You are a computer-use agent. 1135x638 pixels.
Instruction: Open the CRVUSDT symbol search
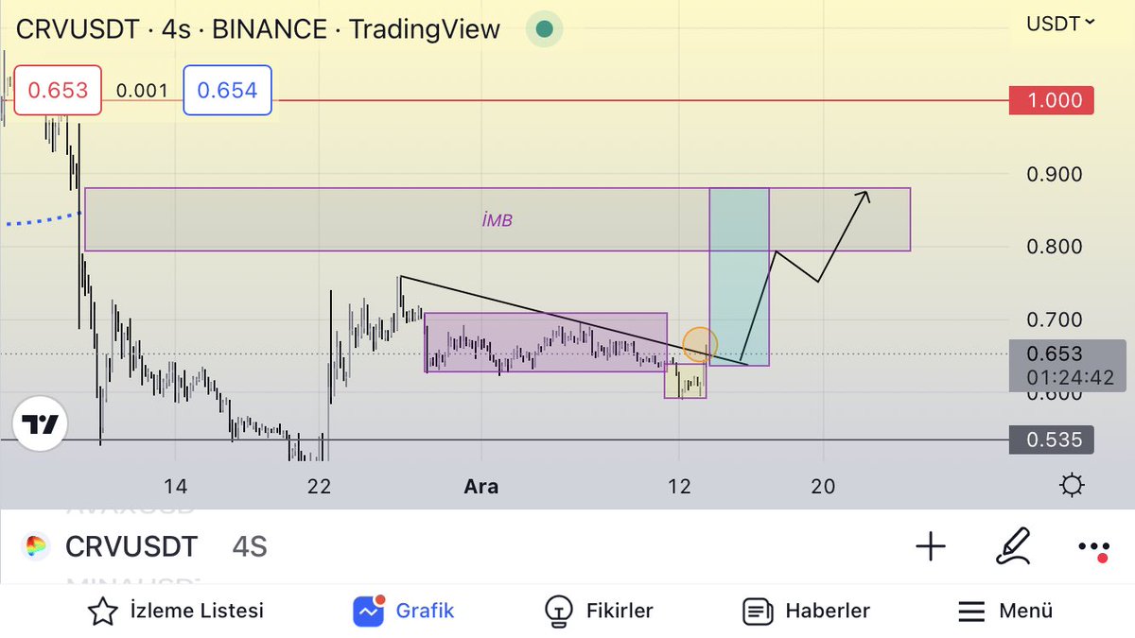pyautogui.click(x=131, y=546)
